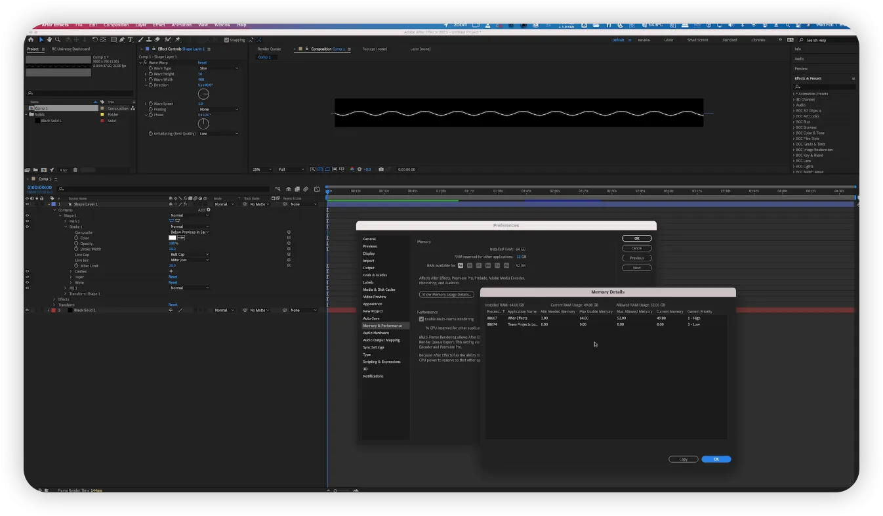
Task: Select the Brush tool
Action: pos(140,39)
